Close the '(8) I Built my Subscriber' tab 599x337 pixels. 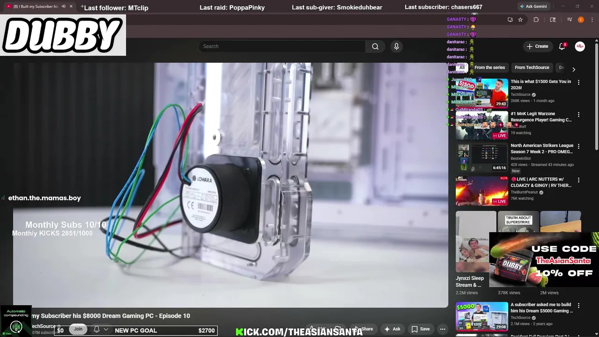[x=71, y=7]
